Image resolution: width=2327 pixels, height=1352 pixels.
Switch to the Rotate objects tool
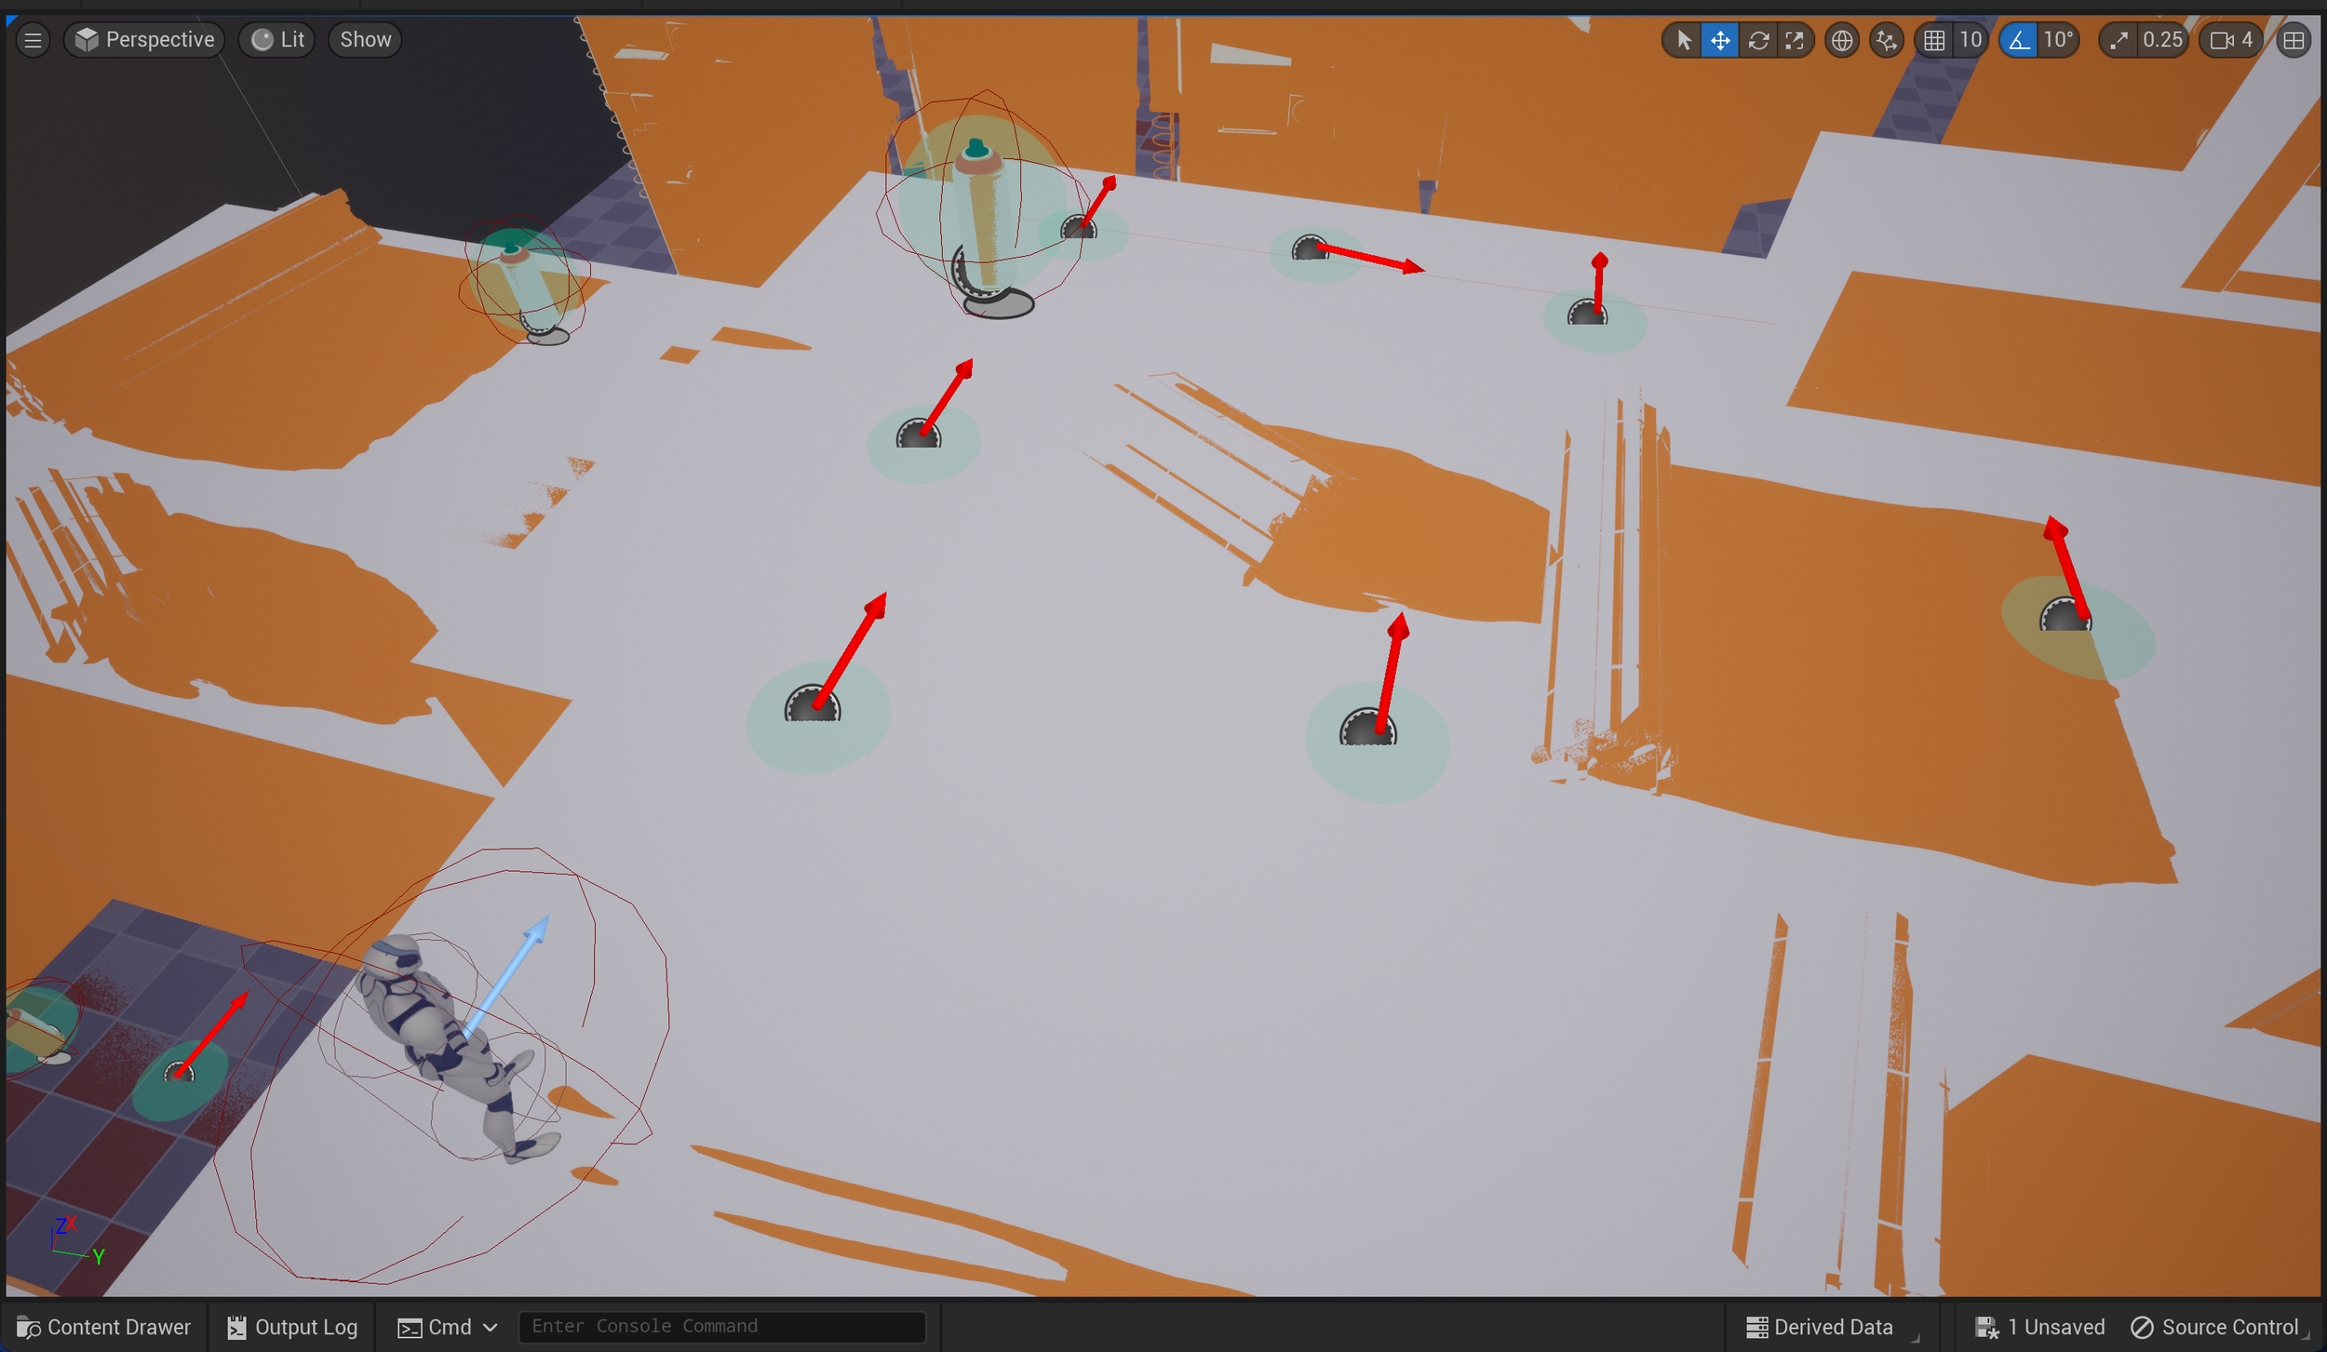pyautogui.click(x=1757, y=40)
